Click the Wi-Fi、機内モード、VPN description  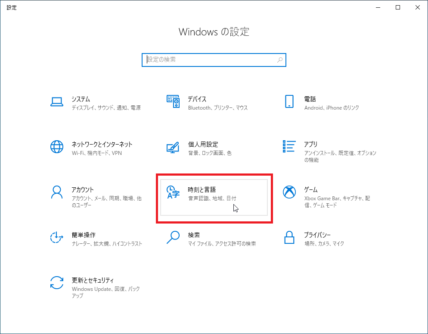pyautogui.click(x=97, y=153)
